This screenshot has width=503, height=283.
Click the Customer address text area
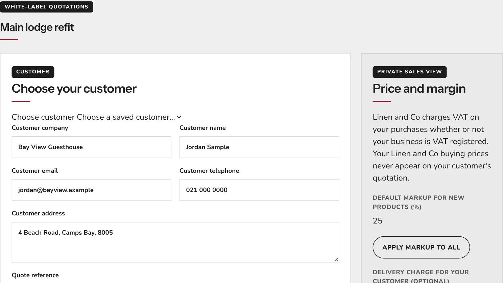(x=175, y=242)
